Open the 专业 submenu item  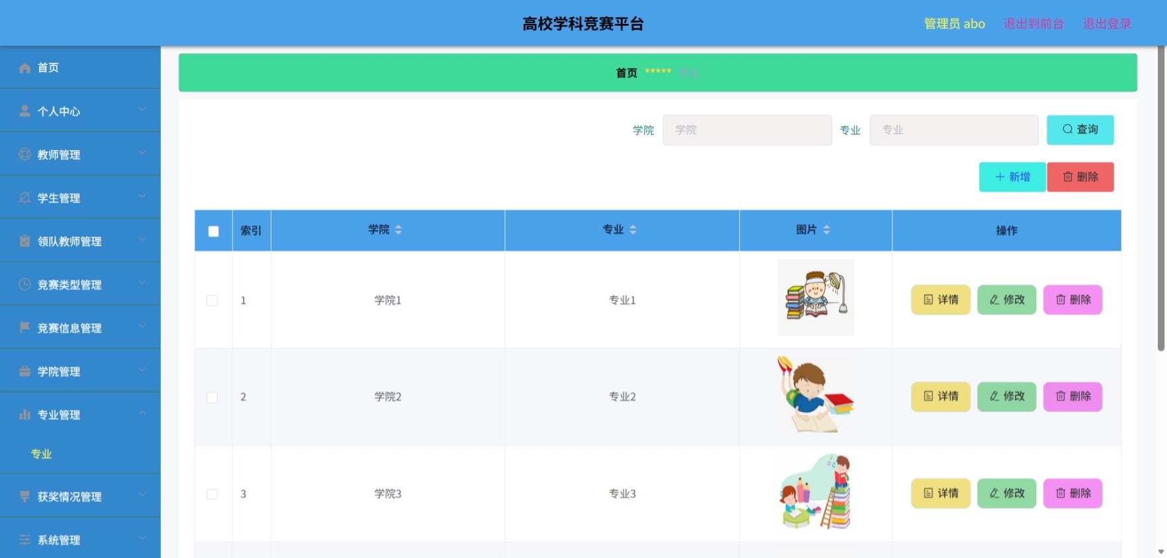(x=41, y=454)
